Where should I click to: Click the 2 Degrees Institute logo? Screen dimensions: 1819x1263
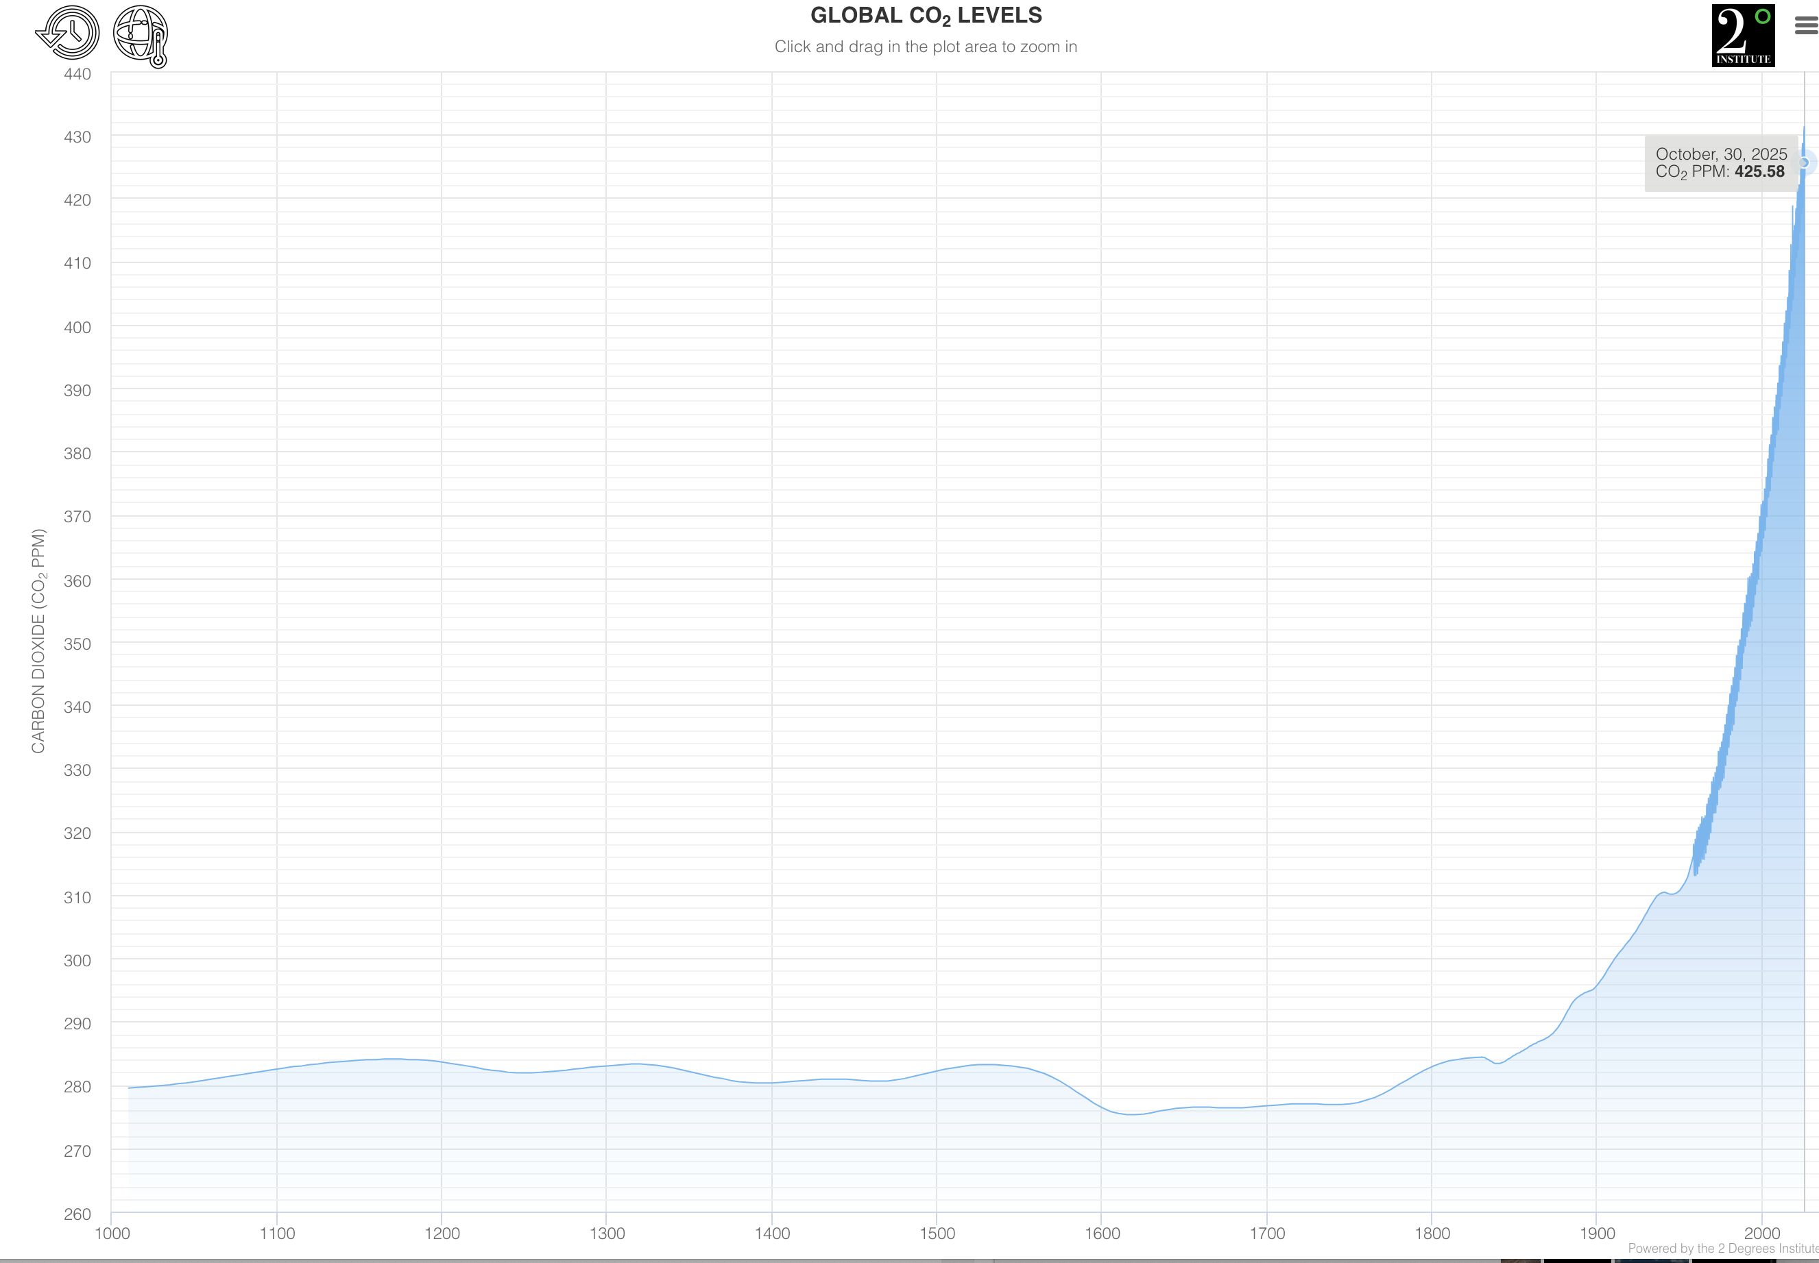1742,36
